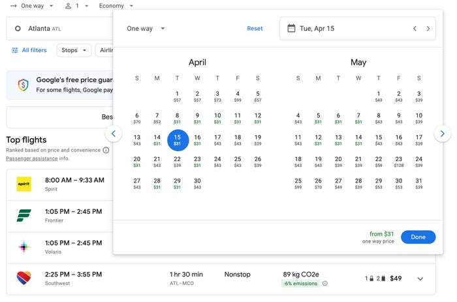Pick May 25 priced $99
This screenshot has width=457, height=302.
pyautogui.click(x=298, y=184)
